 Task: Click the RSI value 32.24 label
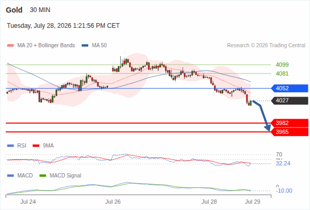pos(283,164)
